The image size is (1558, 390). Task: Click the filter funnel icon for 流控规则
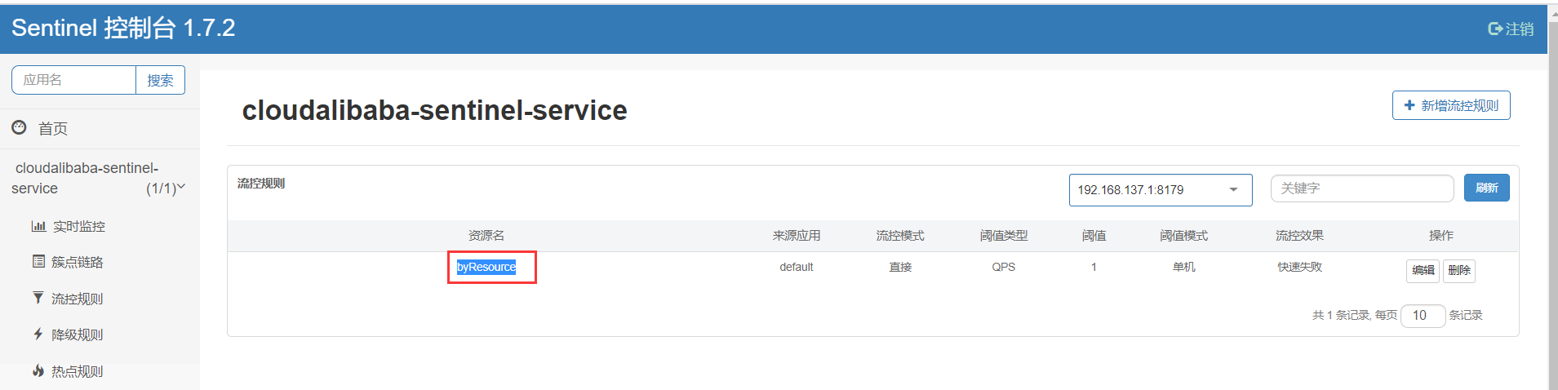(x=38, y=298)
